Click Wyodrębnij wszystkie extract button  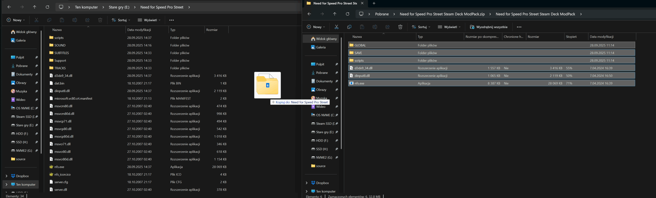coord(489,27)
